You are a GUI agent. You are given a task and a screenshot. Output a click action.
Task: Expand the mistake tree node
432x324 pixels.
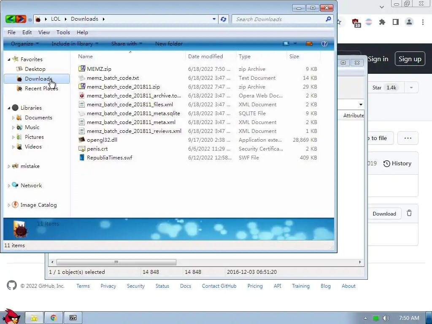(9, 166)
